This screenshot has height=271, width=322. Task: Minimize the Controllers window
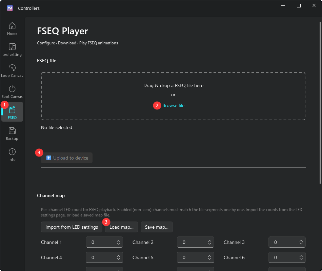(283, 5)
